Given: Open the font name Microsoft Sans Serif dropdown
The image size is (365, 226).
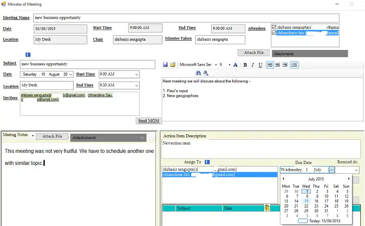Looking at the screenshot, I should tap(215, 65).
